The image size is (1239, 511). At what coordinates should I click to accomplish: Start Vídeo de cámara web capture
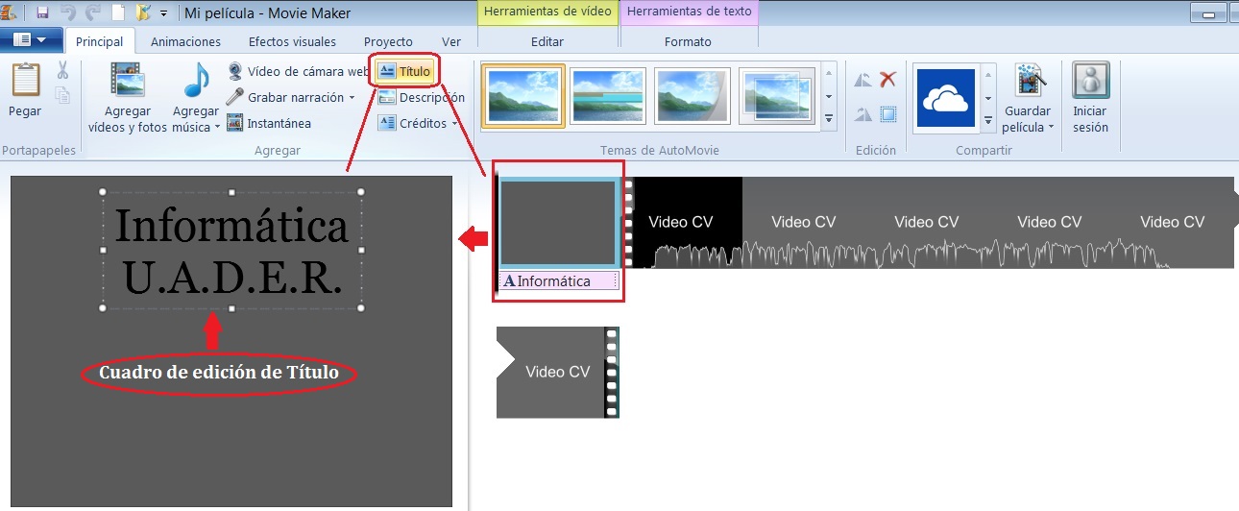(298, 71)
